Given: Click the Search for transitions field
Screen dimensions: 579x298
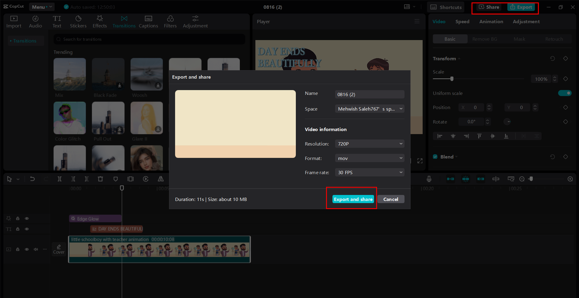Looking at the screenshot, I should (150, 39).
